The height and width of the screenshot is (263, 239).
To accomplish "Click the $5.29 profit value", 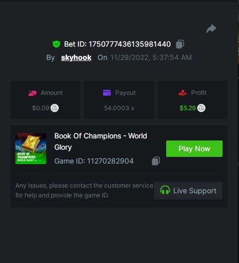I will tap(188, 108).
